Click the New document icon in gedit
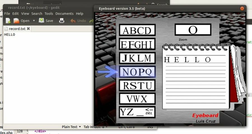252x134 pixels. tap(8, 20)
